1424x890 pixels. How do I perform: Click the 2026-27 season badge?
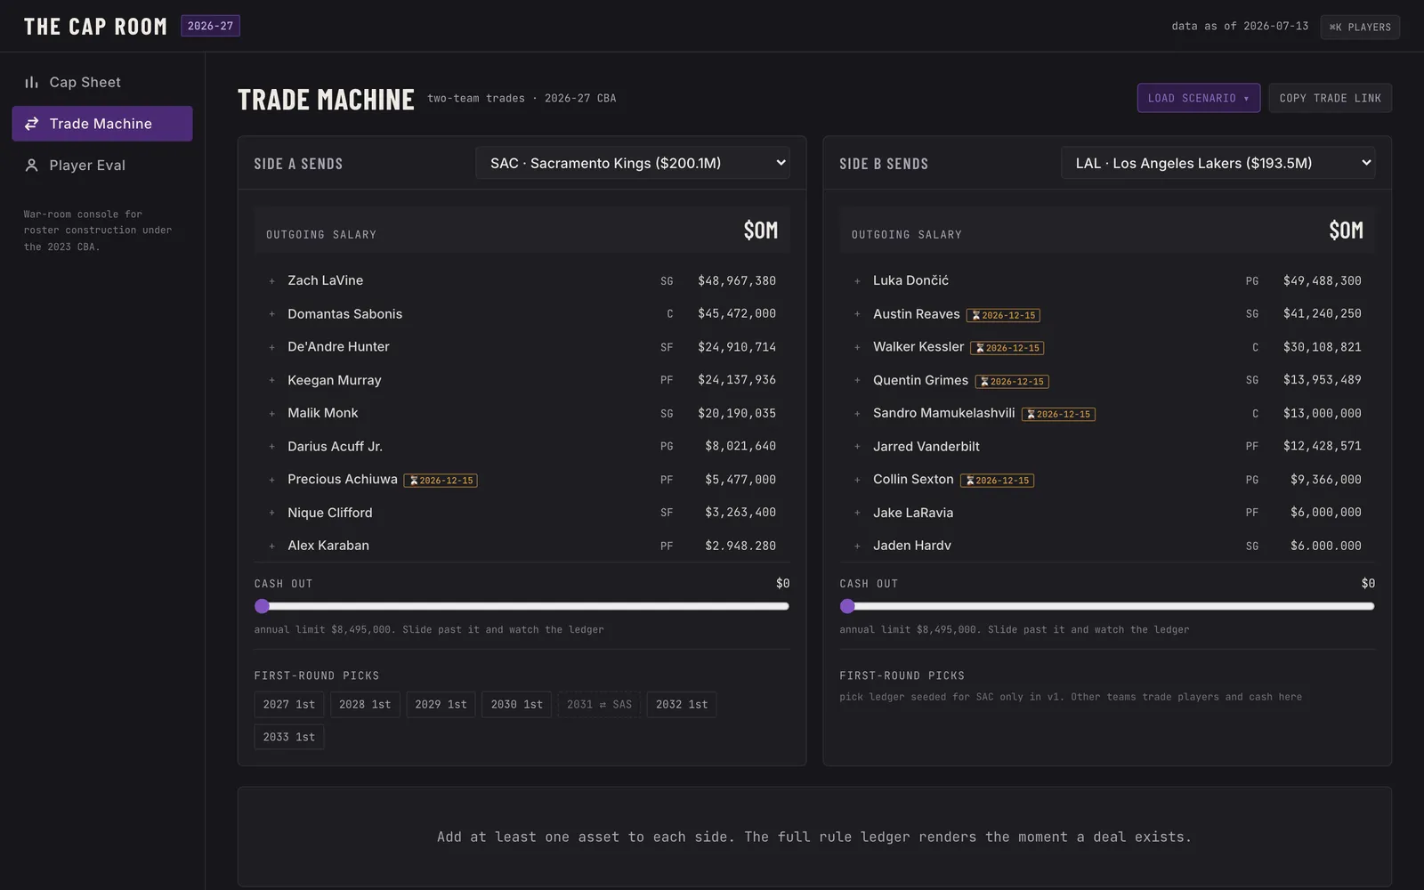pos(210,26)
